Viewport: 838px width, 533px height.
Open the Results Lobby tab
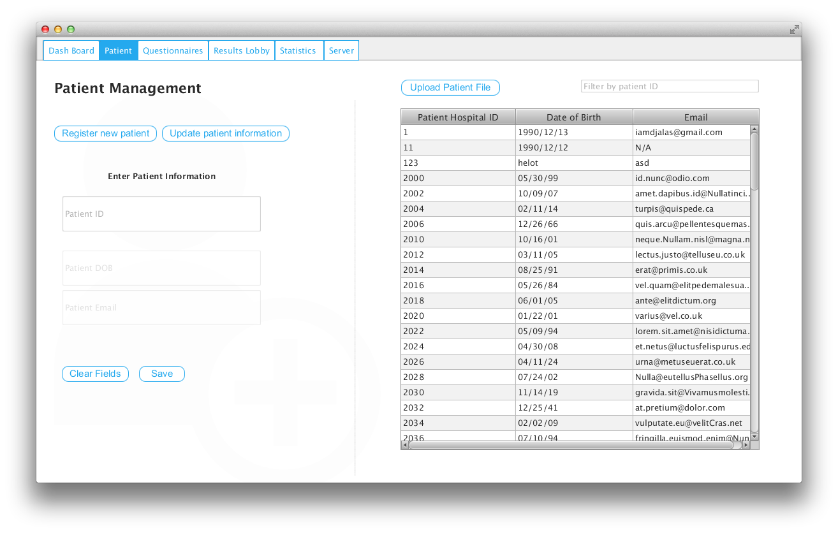pyautogui.click(x=242, y=51)
